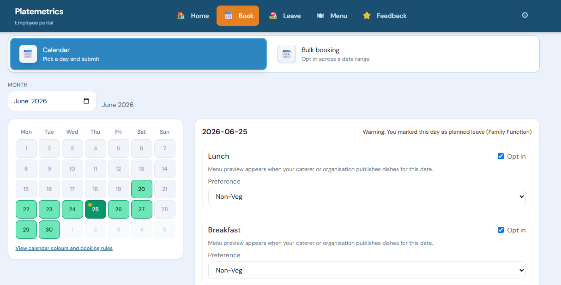Click day 10 in calendar
Image resolution: width=561 pixels, height=285 pixels.
pos(72,169)
